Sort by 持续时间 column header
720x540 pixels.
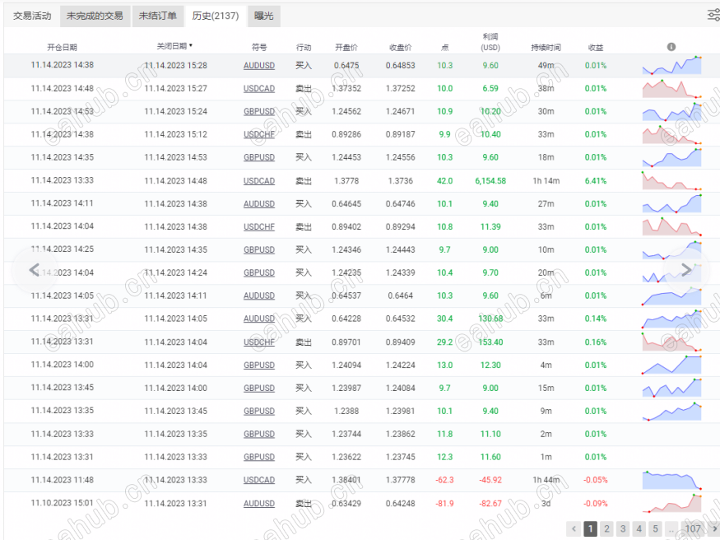[x=546, y=47]
